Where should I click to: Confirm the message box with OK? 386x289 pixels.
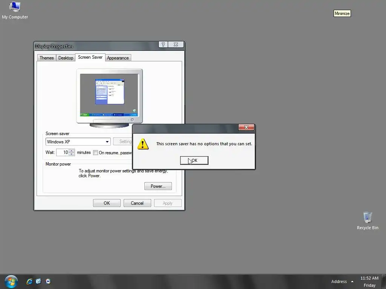pyautogui.click(x=194, y=160)
